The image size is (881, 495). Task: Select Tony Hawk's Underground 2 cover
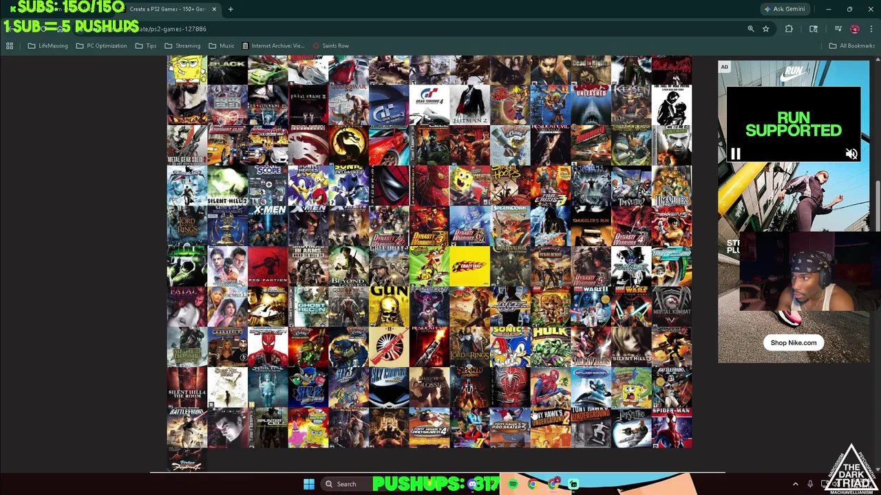551,428
